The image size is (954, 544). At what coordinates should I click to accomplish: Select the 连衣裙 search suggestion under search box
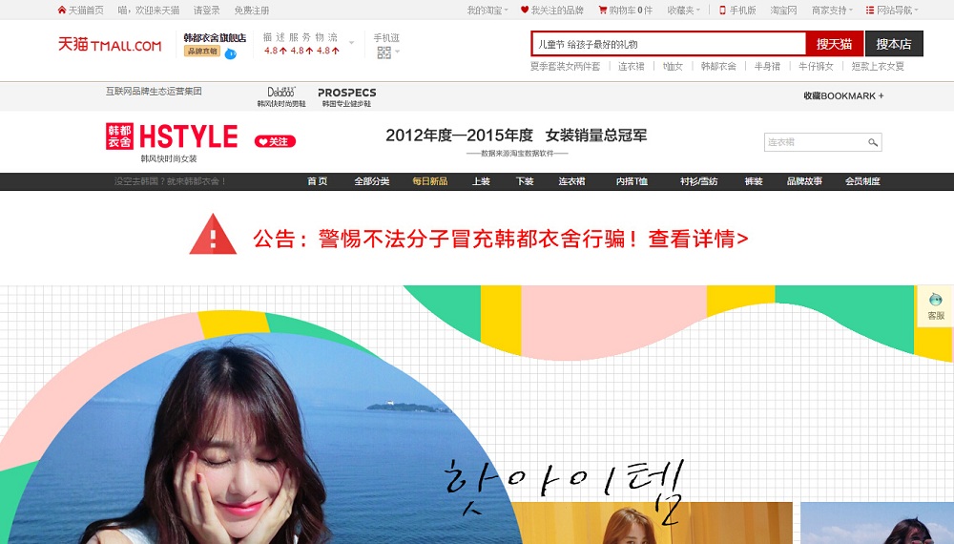click(631, 66)
